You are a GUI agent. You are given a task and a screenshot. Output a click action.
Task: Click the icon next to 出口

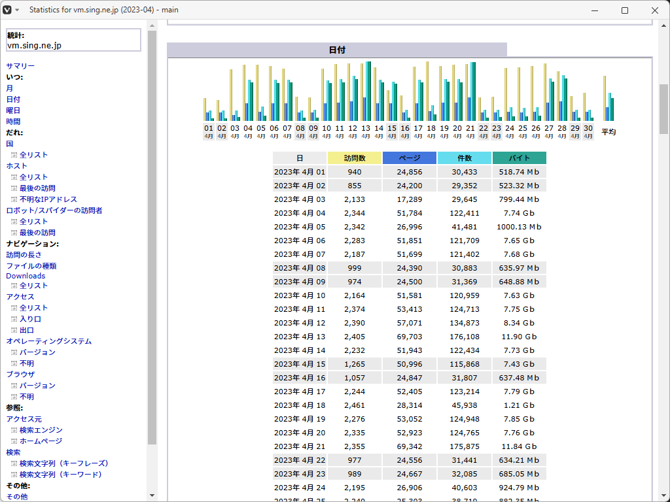click(14, 330)
